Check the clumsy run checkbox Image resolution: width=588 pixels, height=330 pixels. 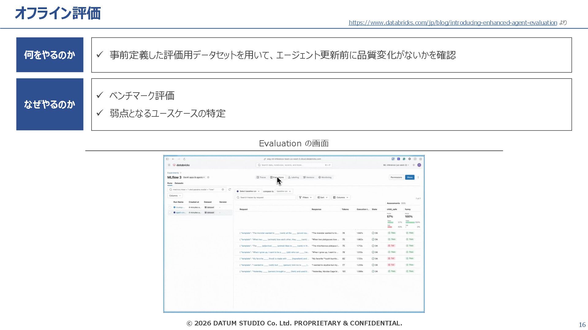pyautogui.click(x=170, y=207)
